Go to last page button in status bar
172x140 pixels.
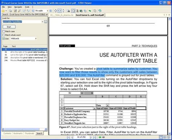click(x=95, y=137)
